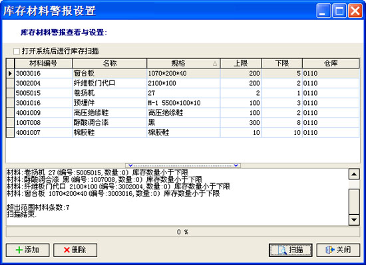Sort by 仓库 column header
Image resolution: width=366 pixels, height=265 pixels.
(x=331, y=63)
